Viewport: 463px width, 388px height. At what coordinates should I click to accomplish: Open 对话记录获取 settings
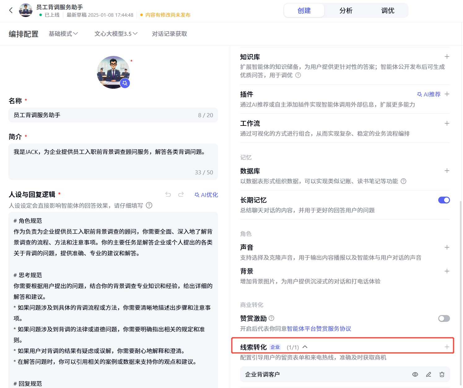click(169, 34)
